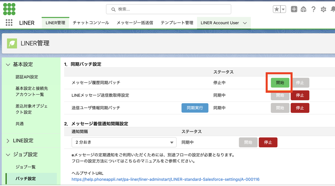Open the LINER Account User tab
This screenshot has width=335, height=186.
220,23
